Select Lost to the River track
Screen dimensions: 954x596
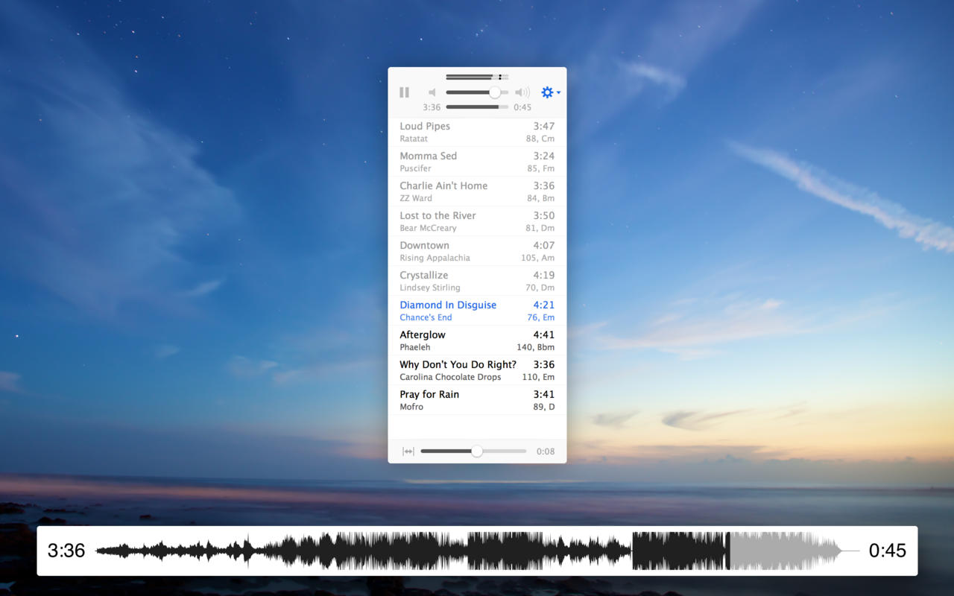pyautogui.click(x=477, y=221)
